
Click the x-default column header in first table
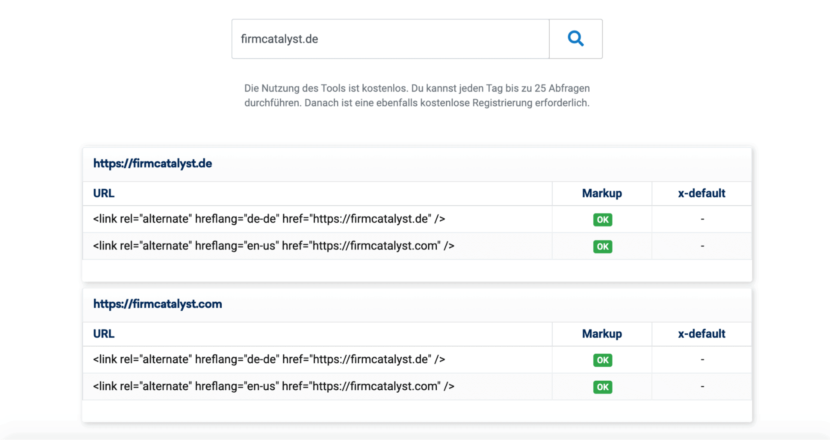tap(701, 193)
